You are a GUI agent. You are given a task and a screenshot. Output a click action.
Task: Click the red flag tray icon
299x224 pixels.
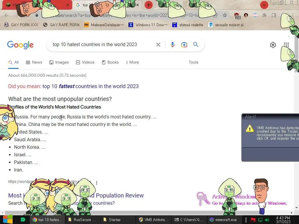pyautogui.click(x=253, y=220)
